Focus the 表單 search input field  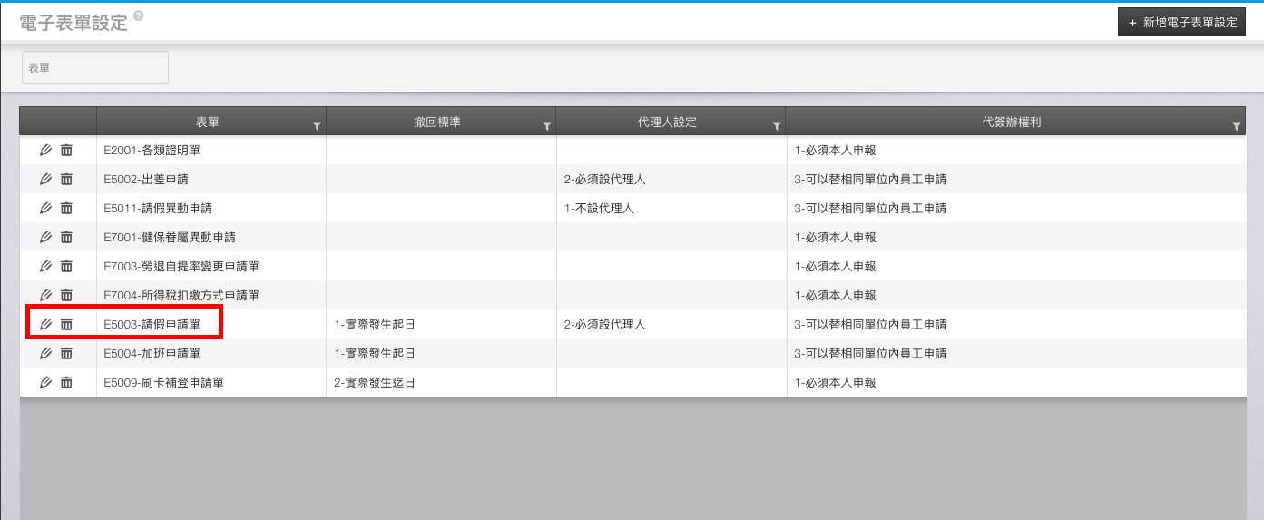95,68
